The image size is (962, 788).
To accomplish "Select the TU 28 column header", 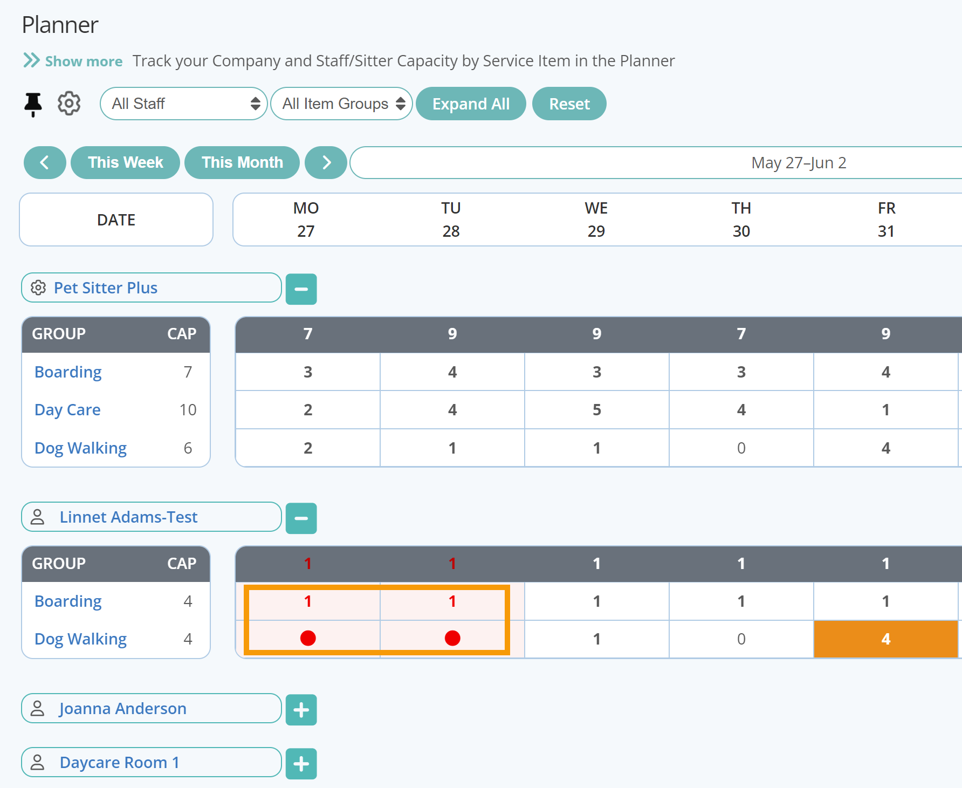I will tap(451, 220).
